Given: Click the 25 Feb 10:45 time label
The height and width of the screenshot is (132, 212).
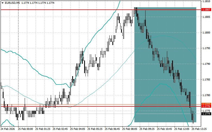Looking at the screenshot, I should tap(164, 129).
